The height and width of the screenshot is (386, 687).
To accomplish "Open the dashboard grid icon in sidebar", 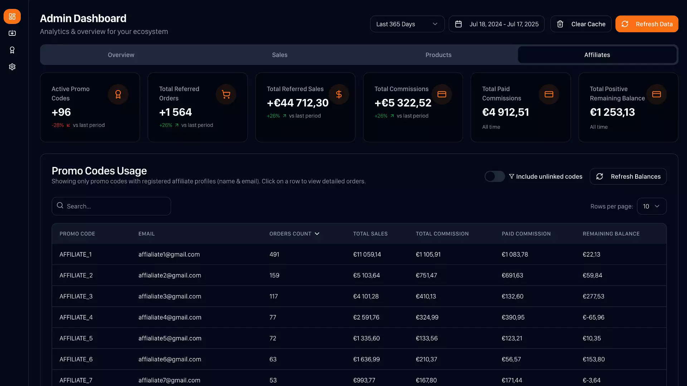I will 12,16.
